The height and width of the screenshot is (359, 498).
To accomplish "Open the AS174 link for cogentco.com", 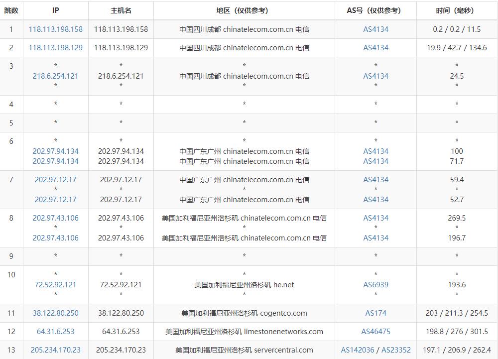I will pos(375,313).
